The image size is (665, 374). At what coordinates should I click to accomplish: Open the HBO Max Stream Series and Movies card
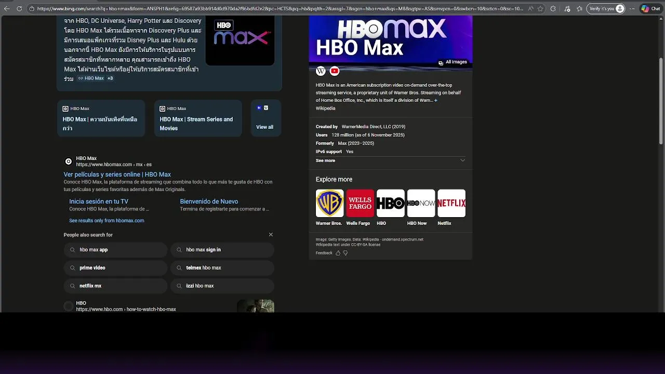198,118
